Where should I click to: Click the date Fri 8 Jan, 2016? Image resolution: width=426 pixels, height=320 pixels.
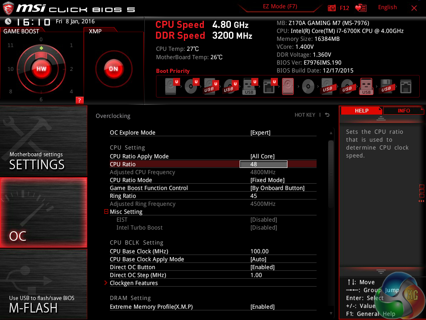pyautogui.click(x=75, y=21)
